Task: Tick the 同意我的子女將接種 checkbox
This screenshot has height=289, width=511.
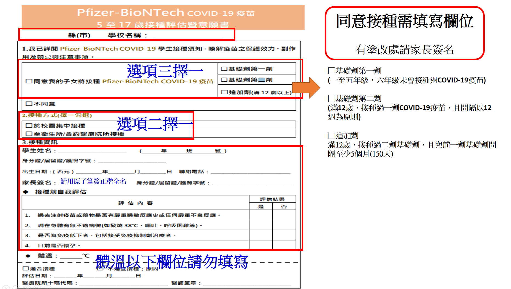Action: (x=29, y=81)
